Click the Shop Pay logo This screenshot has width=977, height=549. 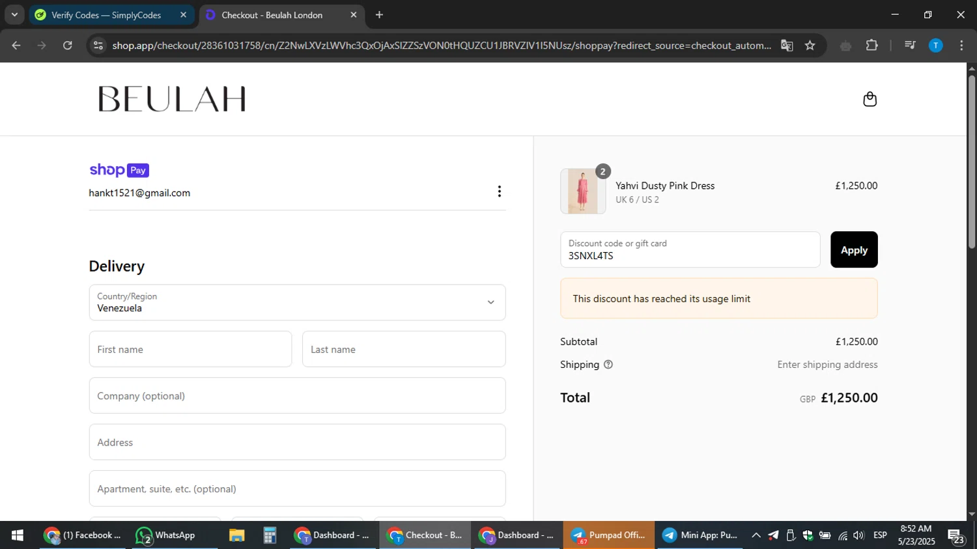119,170
